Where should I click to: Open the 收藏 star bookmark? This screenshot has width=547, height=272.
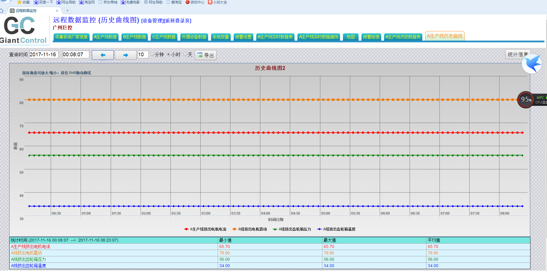[x=23, y=2]
